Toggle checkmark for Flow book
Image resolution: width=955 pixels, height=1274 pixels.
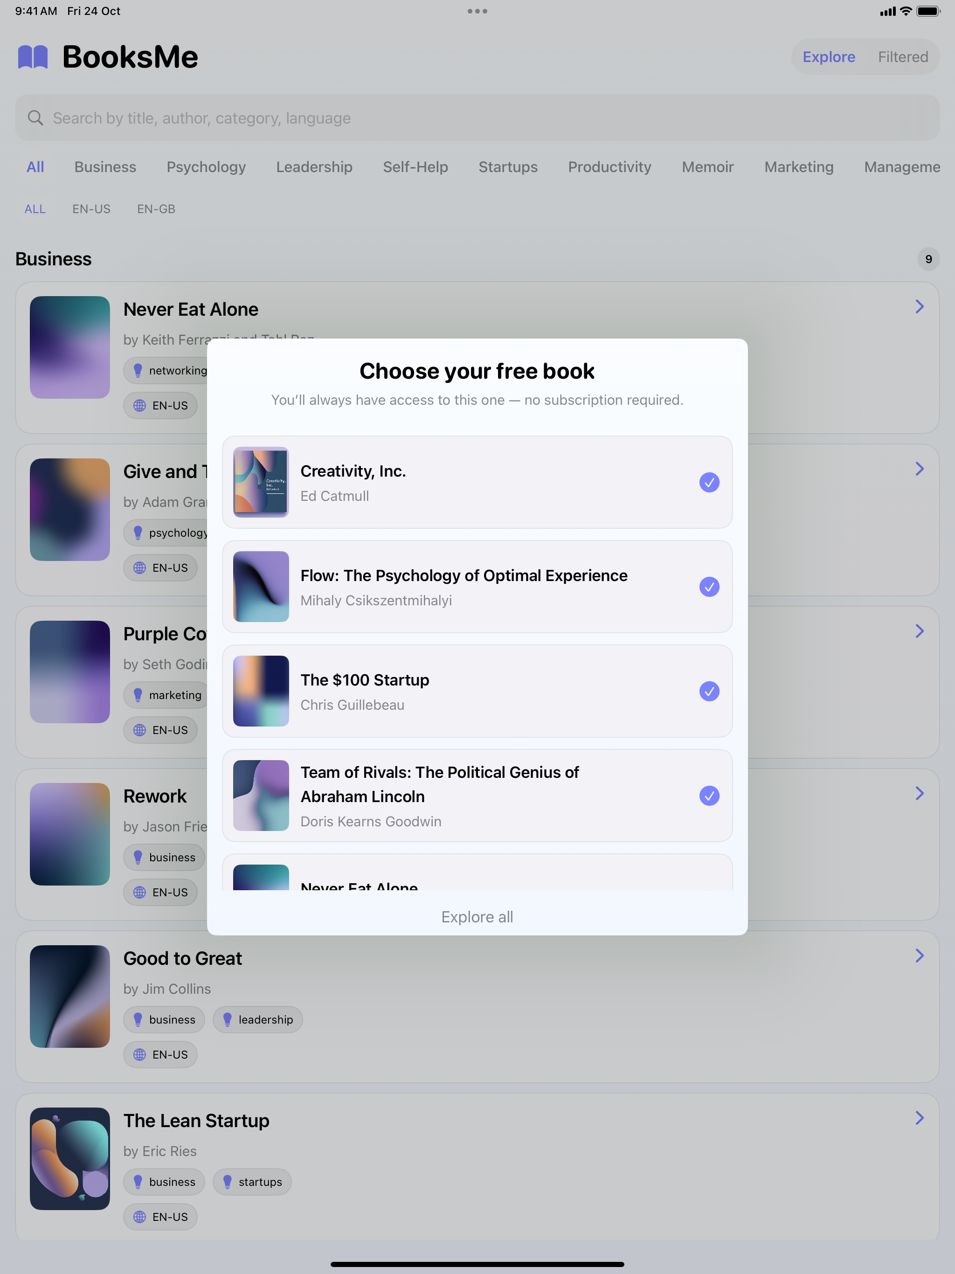709,587
